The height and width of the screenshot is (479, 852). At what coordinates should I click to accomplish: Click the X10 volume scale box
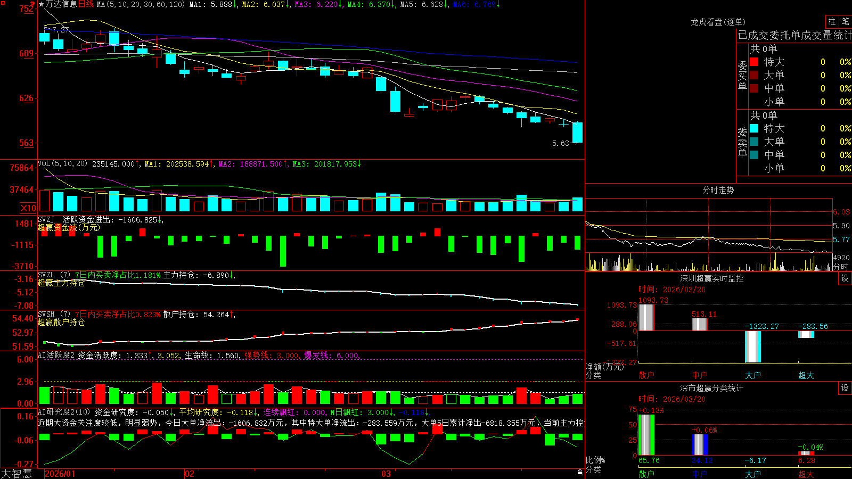point(28,208)
